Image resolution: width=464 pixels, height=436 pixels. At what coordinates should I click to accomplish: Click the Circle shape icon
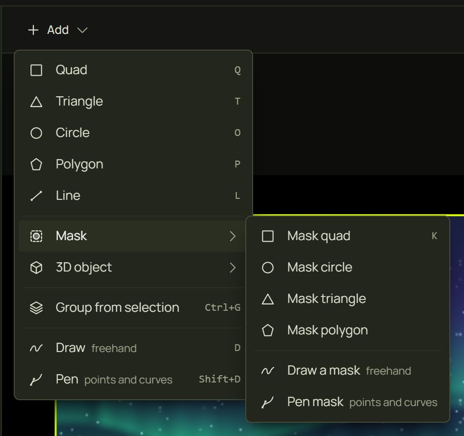(36, 133)
